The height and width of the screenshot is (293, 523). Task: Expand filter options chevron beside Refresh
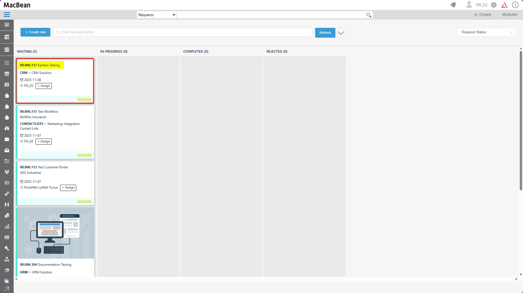[341, 33]
